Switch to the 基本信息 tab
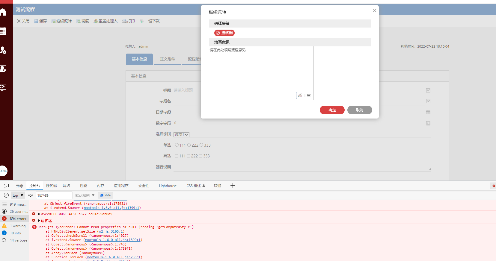 pos(139,59)
